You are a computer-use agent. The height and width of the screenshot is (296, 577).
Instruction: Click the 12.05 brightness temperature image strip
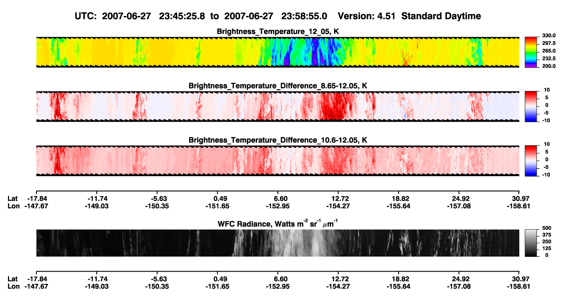point(277,52)
